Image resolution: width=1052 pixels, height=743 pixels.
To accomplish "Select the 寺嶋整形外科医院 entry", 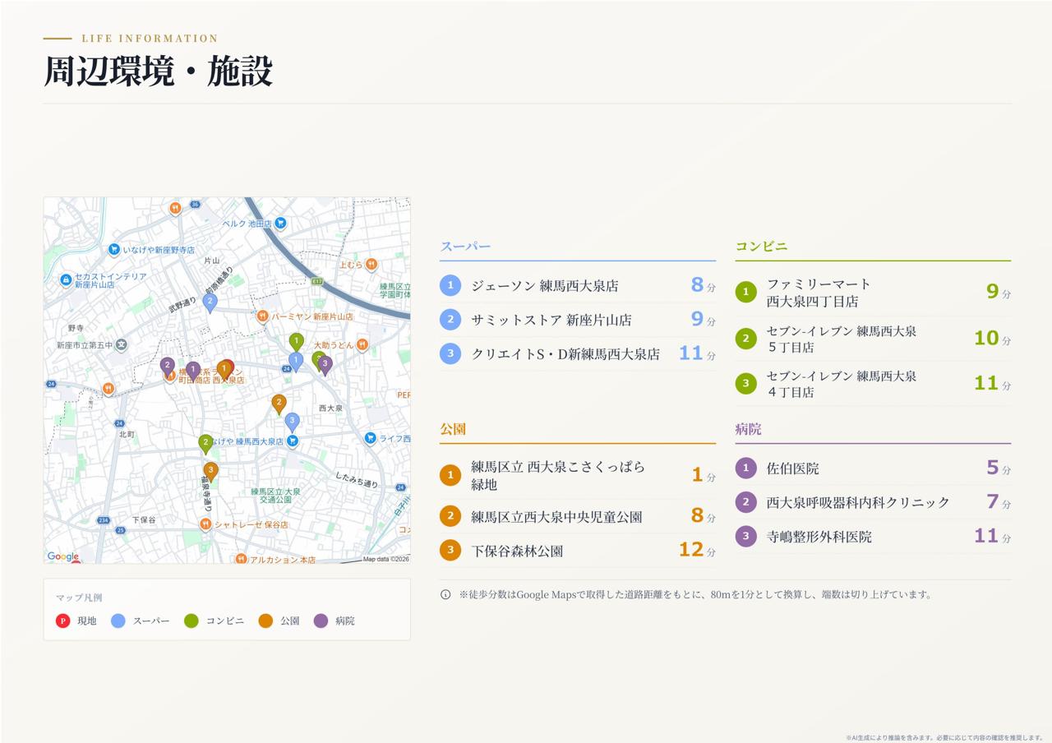I will [873, 537].
